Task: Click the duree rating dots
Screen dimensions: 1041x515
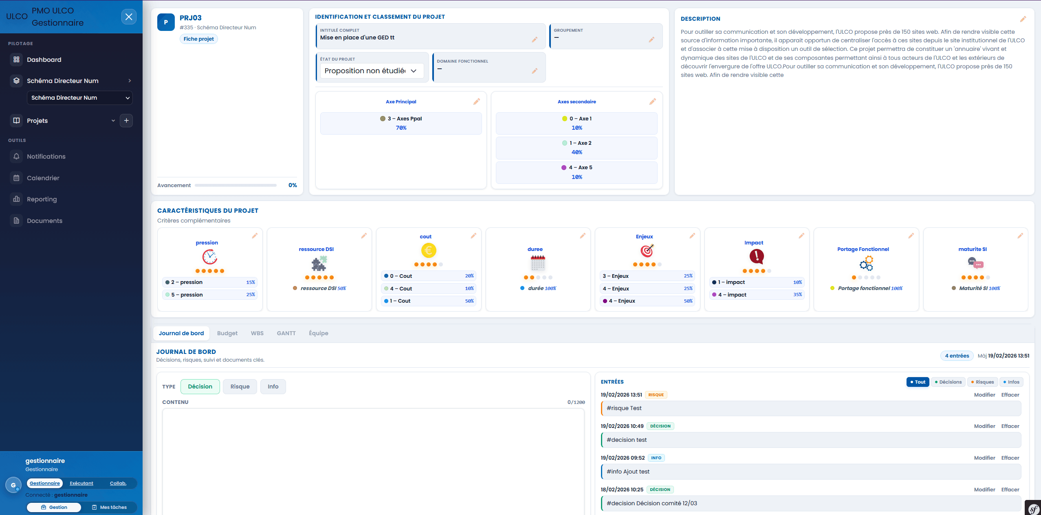Action: 538,277
